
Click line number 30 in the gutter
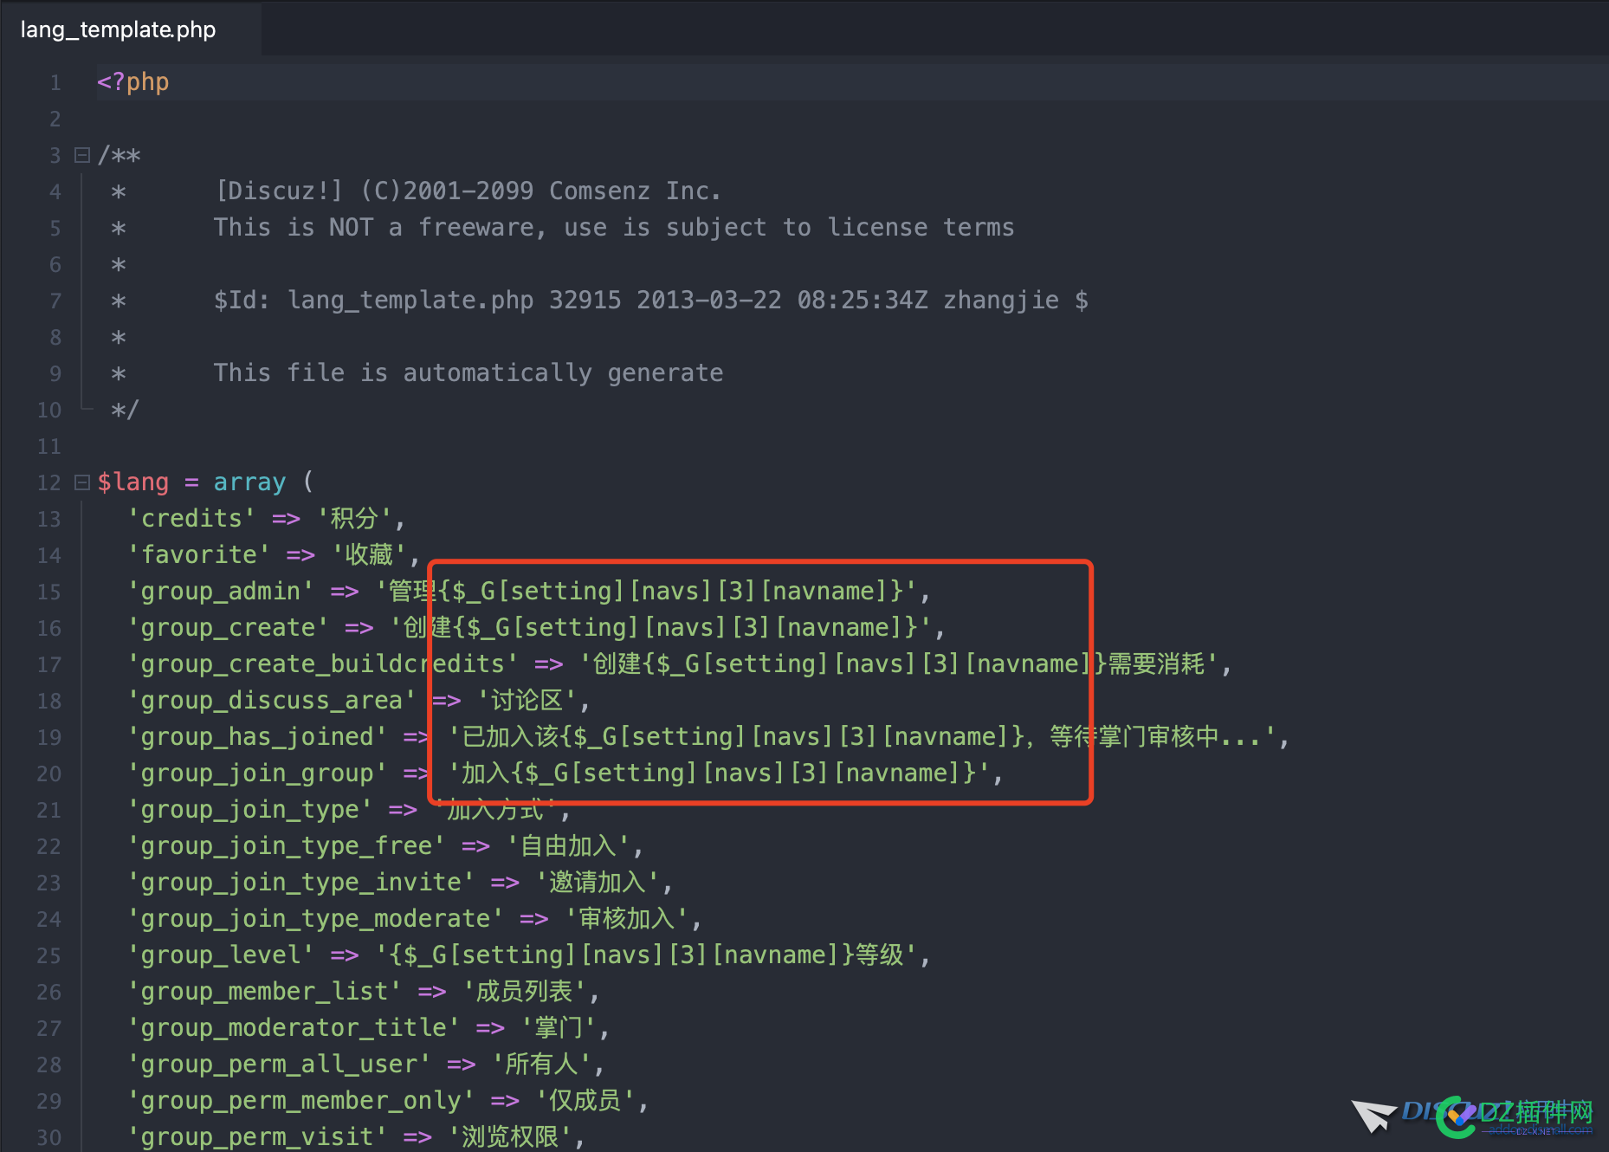[x=49, y=1137]
